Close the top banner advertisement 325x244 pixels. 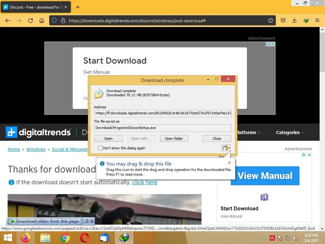273,44
